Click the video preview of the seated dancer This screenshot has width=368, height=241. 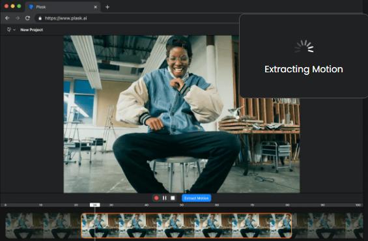pos(182,114)
